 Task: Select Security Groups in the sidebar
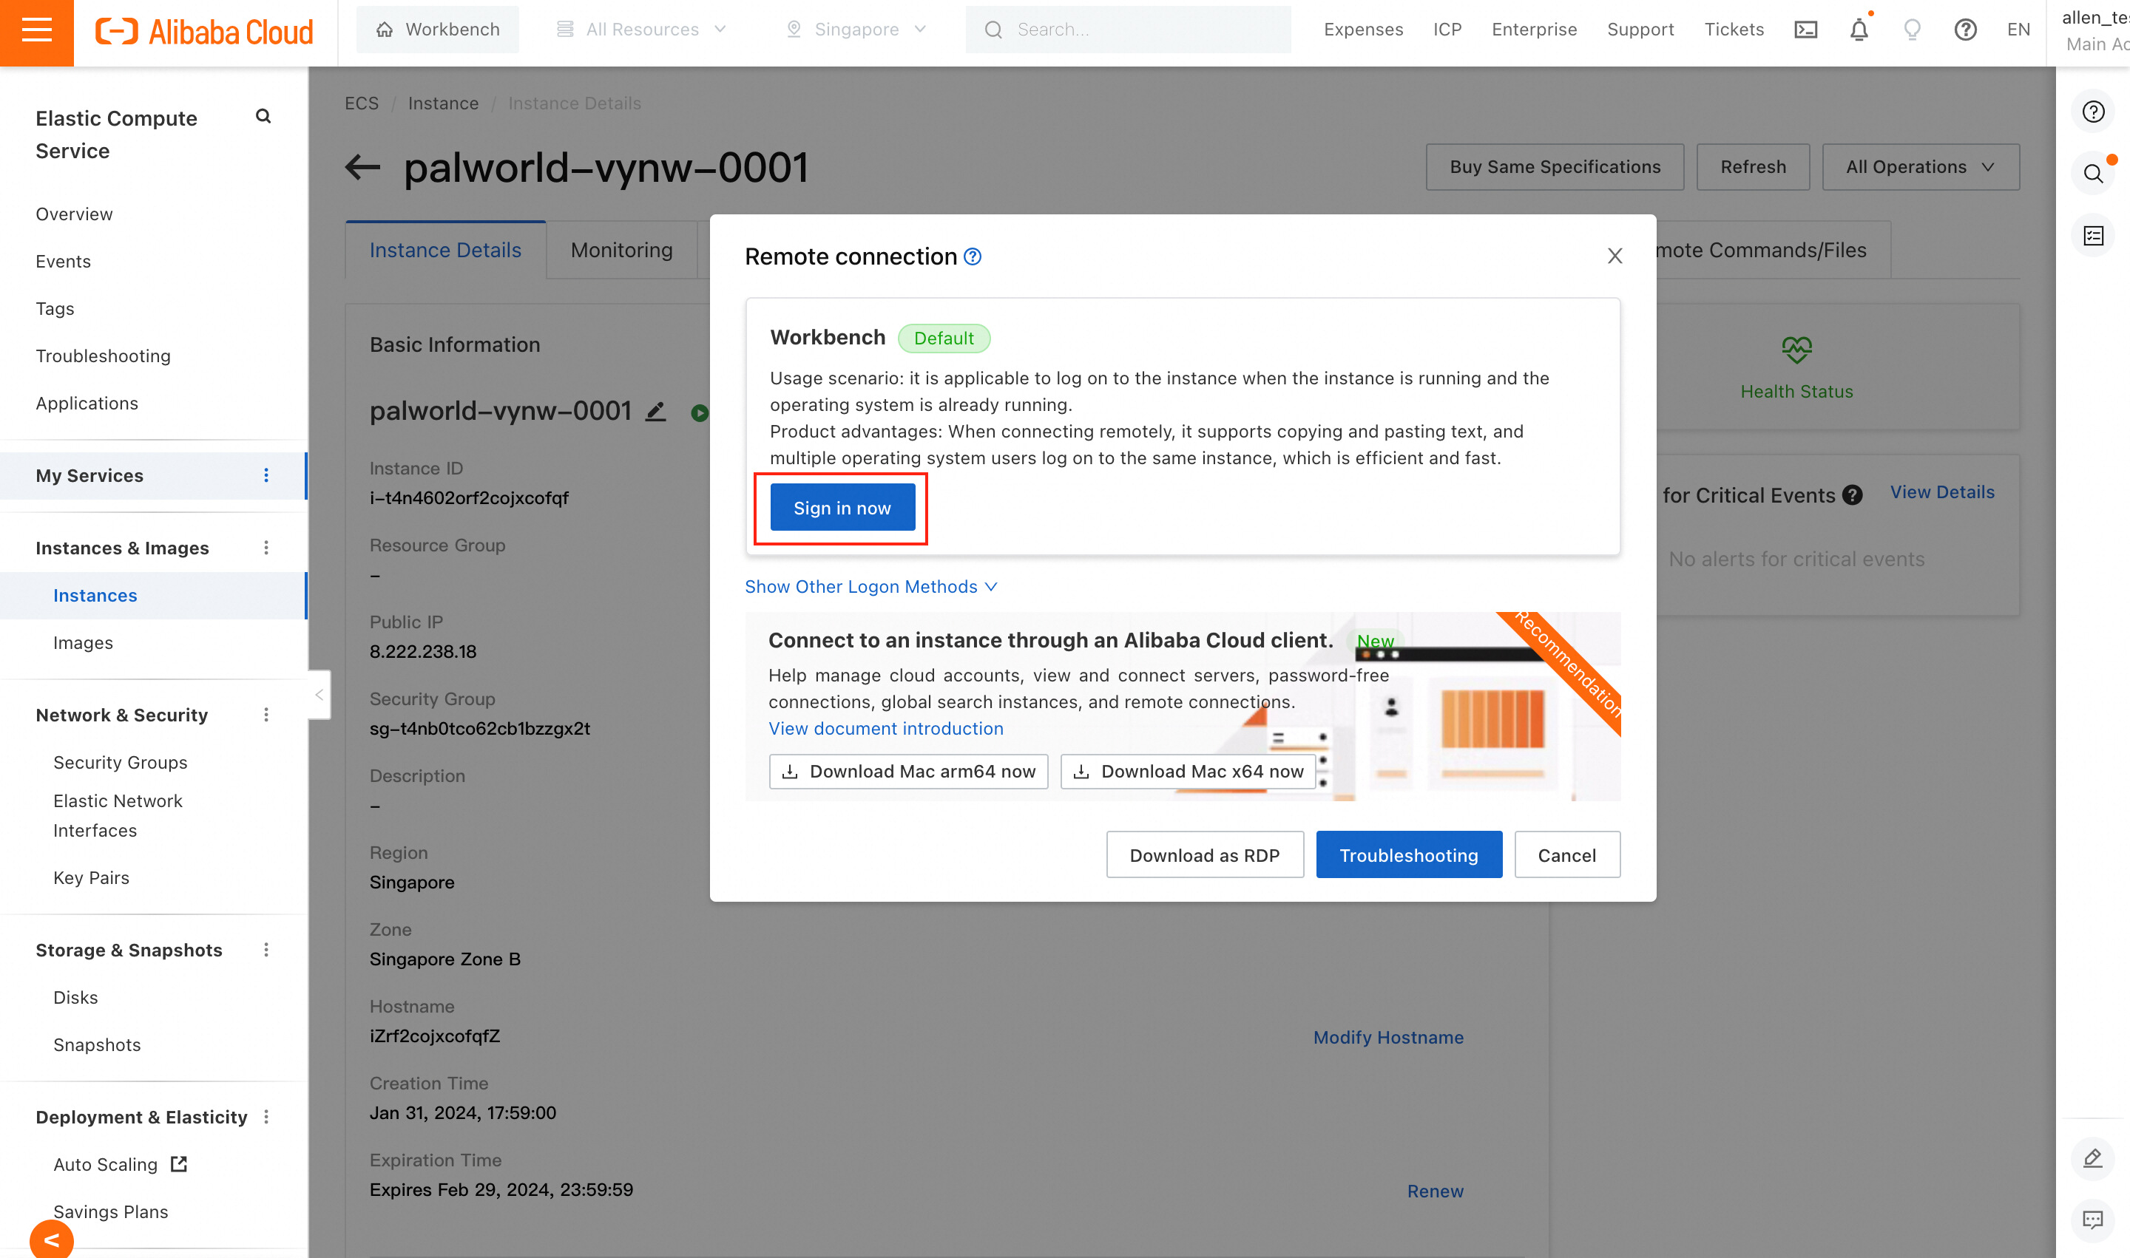click(x=120, y=762)
